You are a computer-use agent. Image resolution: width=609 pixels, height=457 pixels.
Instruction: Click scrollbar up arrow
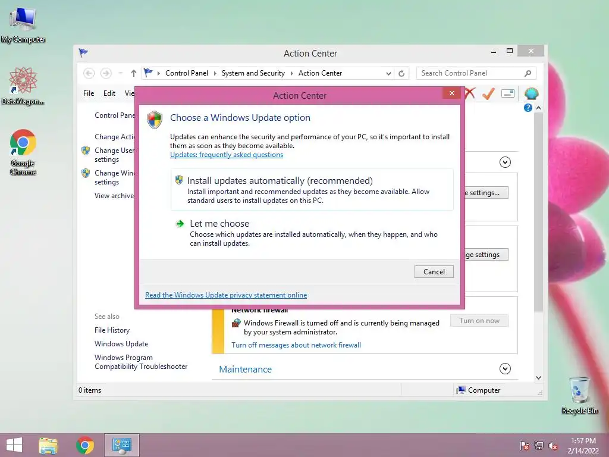coord(538,108)
